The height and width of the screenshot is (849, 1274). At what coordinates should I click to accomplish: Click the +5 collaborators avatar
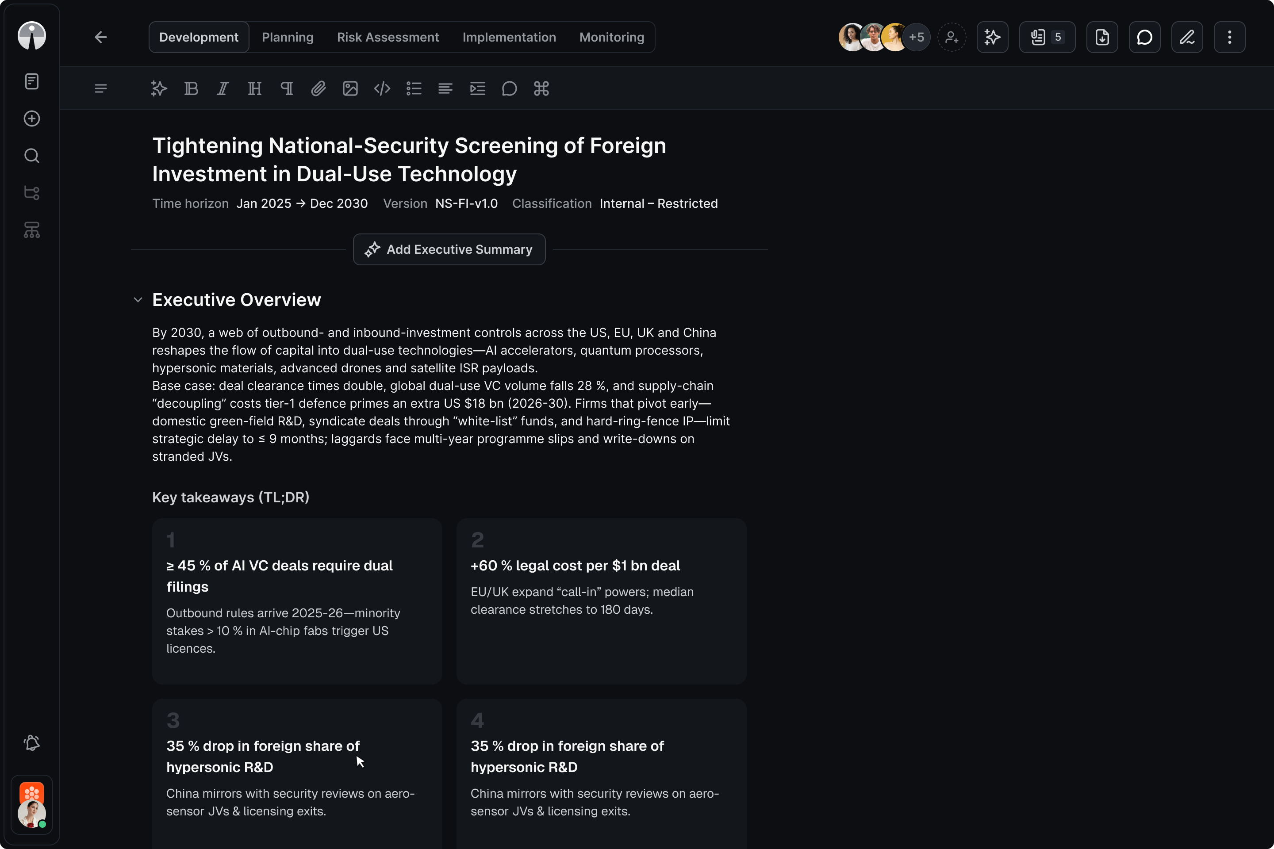(917, 37)
